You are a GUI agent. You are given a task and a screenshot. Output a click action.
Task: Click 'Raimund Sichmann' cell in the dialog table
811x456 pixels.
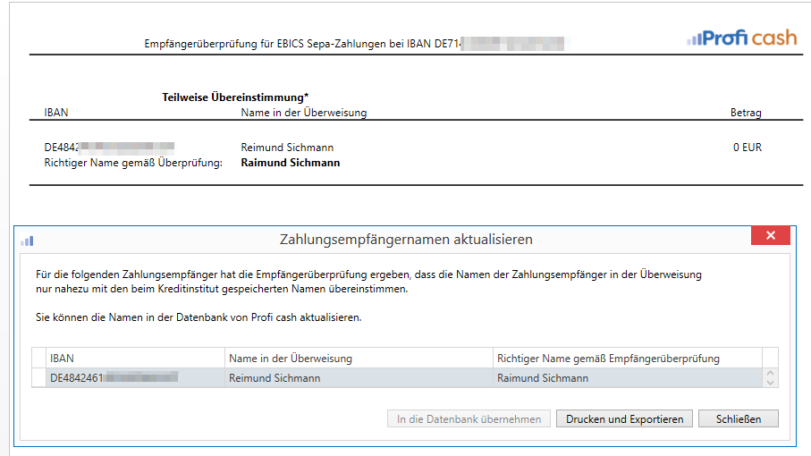point(626,378)
